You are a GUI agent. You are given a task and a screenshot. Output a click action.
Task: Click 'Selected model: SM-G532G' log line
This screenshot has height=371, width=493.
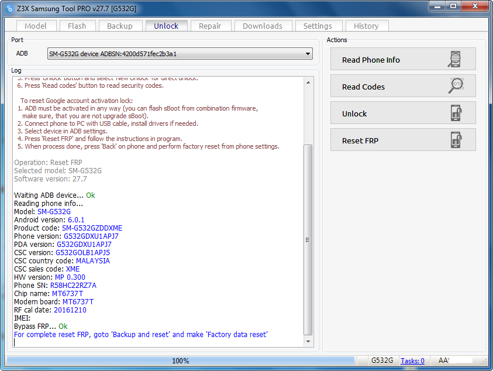58,171
